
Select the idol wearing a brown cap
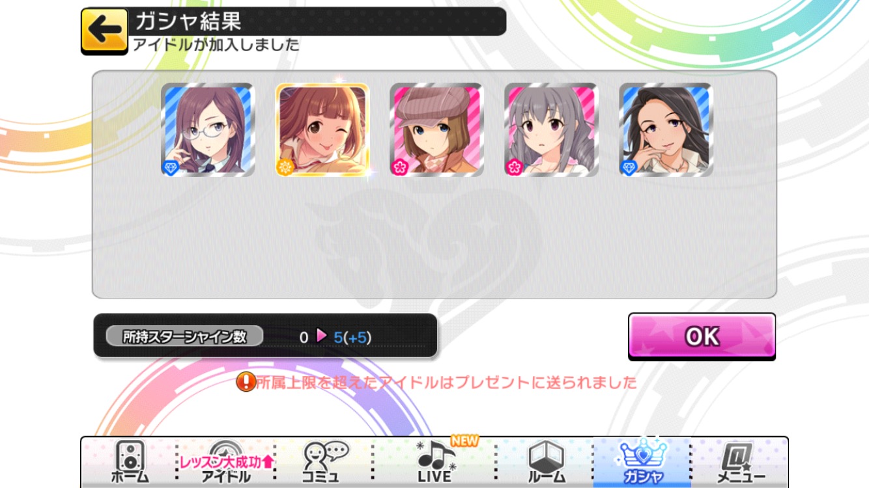click(x=436, y=129)
